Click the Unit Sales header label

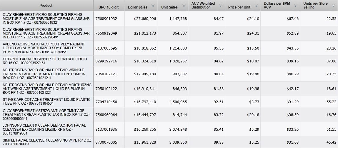tap(169, 7)
